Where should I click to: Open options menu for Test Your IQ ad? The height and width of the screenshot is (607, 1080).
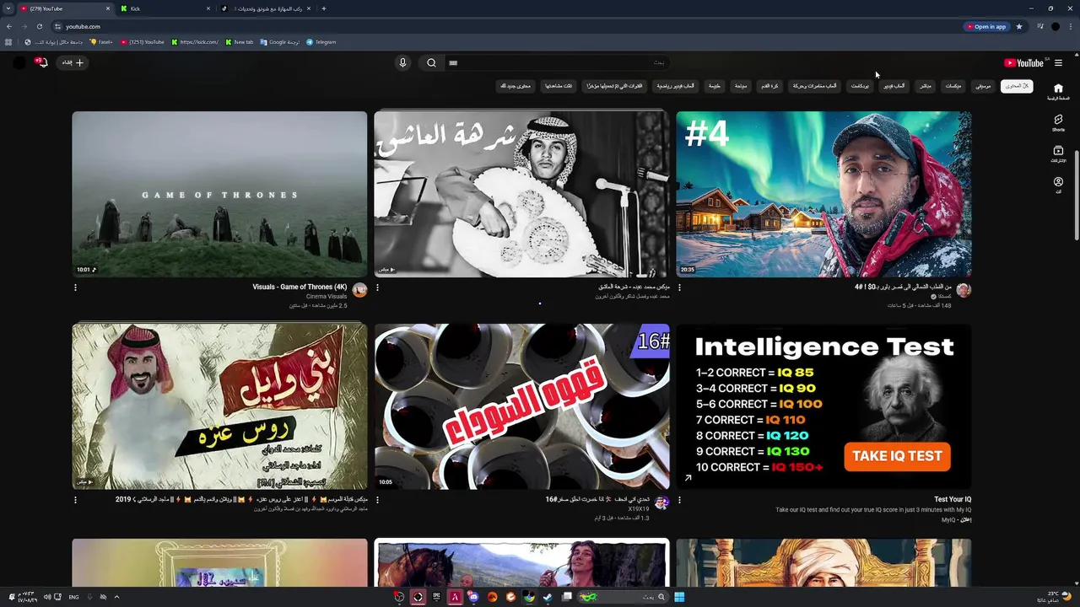pos(679,500)
